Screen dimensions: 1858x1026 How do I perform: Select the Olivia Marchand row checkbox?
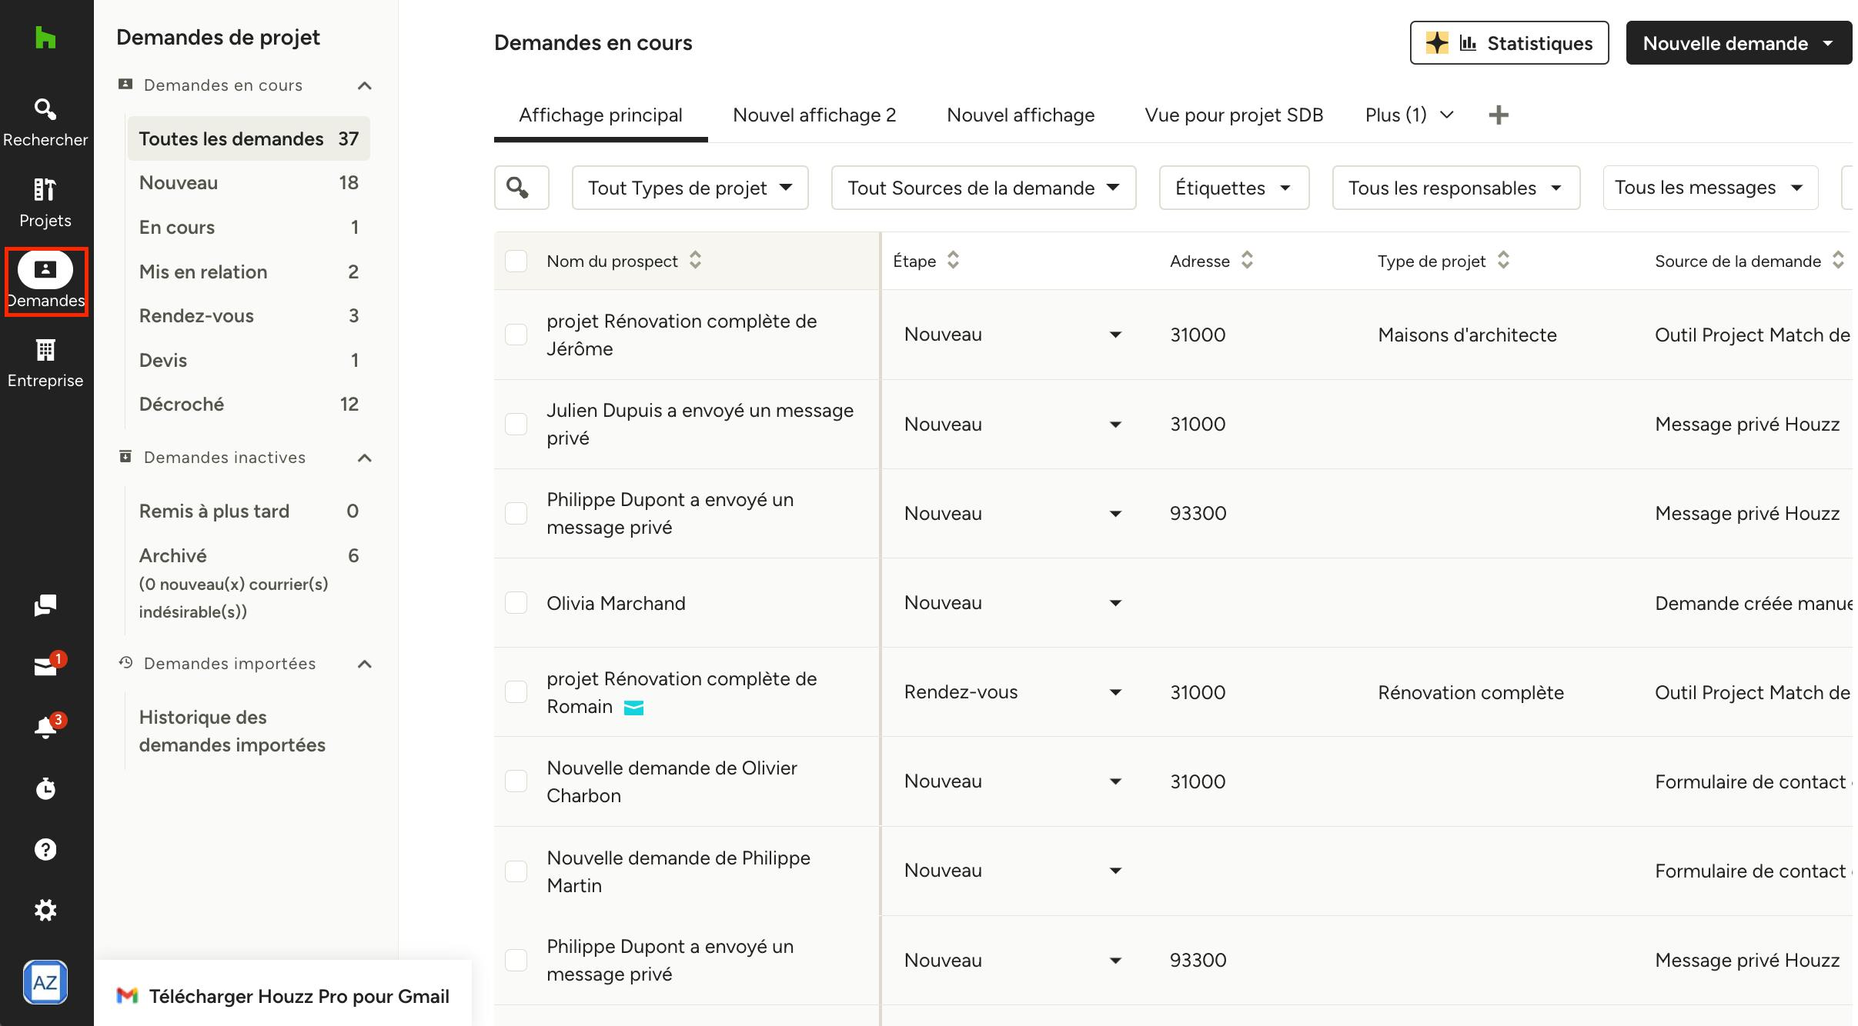(516, 602)
